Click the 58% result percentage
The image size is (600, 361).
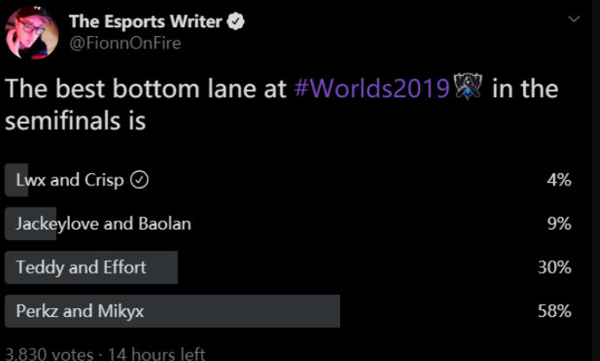[x=554, y=311]
